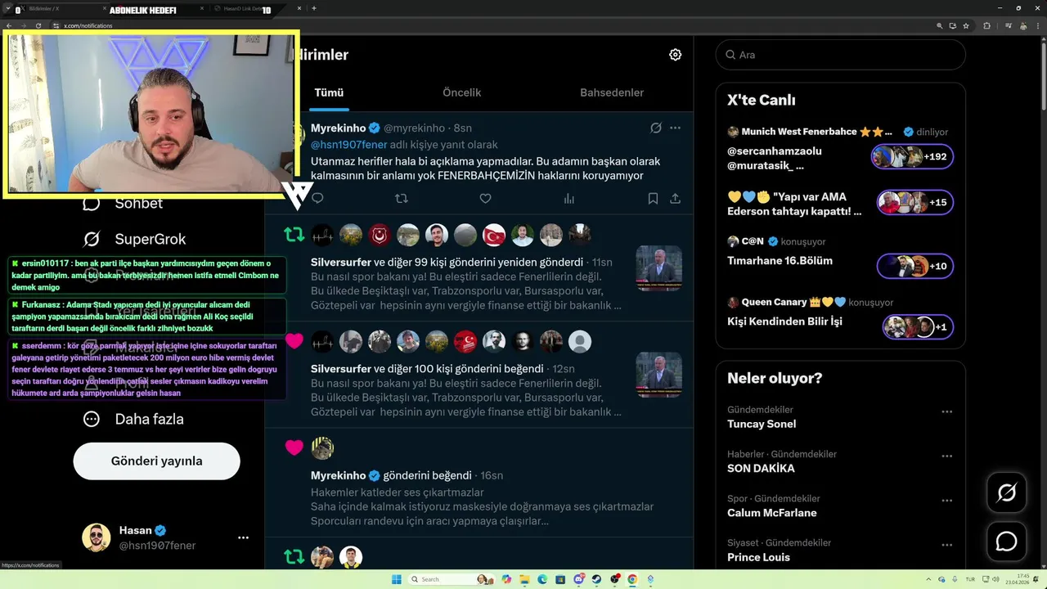Open more options on Myrekinho's post
This screenshot has width=1047, height=589.
tap(675, 128)
